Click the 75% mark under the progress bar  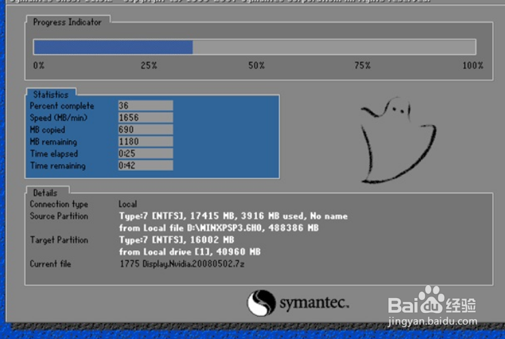(x=362, y=66)
